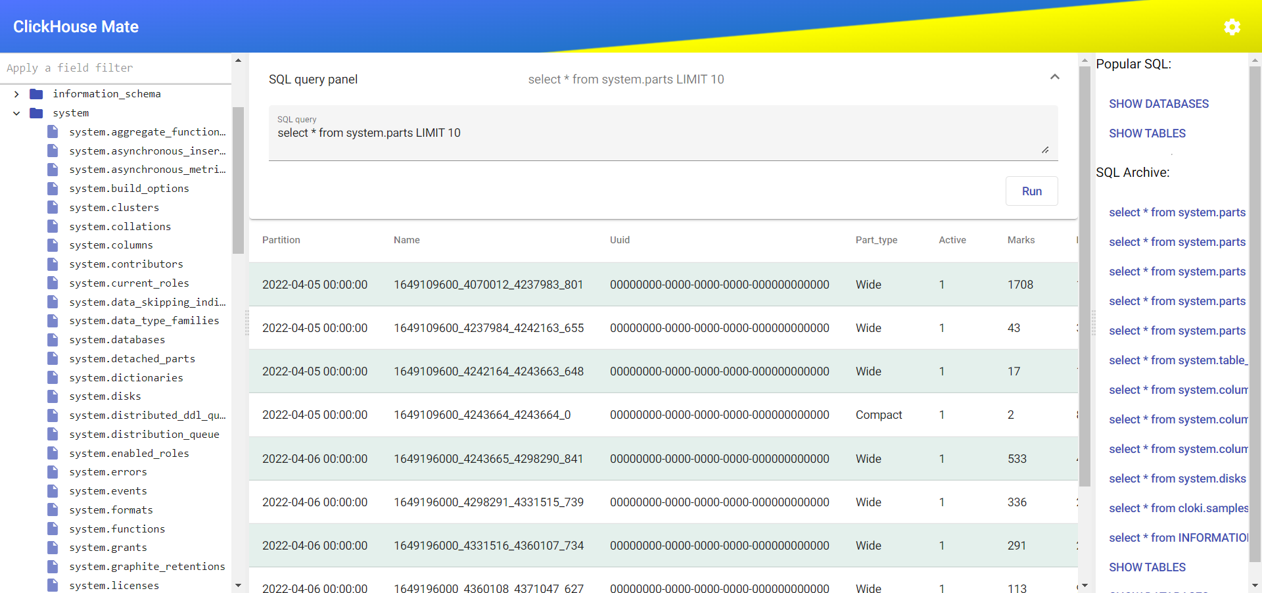The image size is (1262, 593).
Task: Collapse the system database node
Action: [16, 113]
